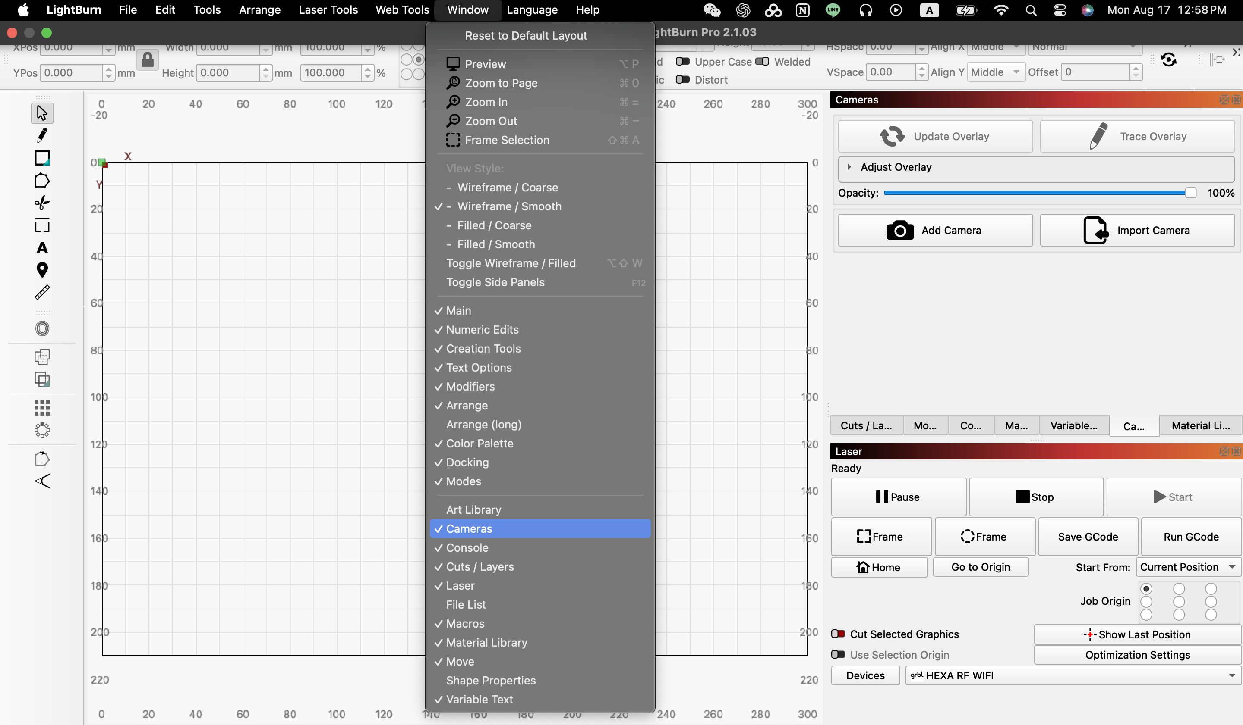
Task: Click the Go to Origin button
Action: pyautogui.click(x=981, y=567)
